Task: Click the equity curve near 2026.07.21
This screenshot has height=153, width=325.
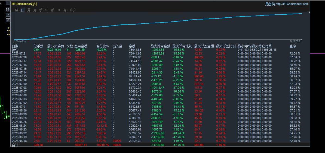Action: point(301,13)
